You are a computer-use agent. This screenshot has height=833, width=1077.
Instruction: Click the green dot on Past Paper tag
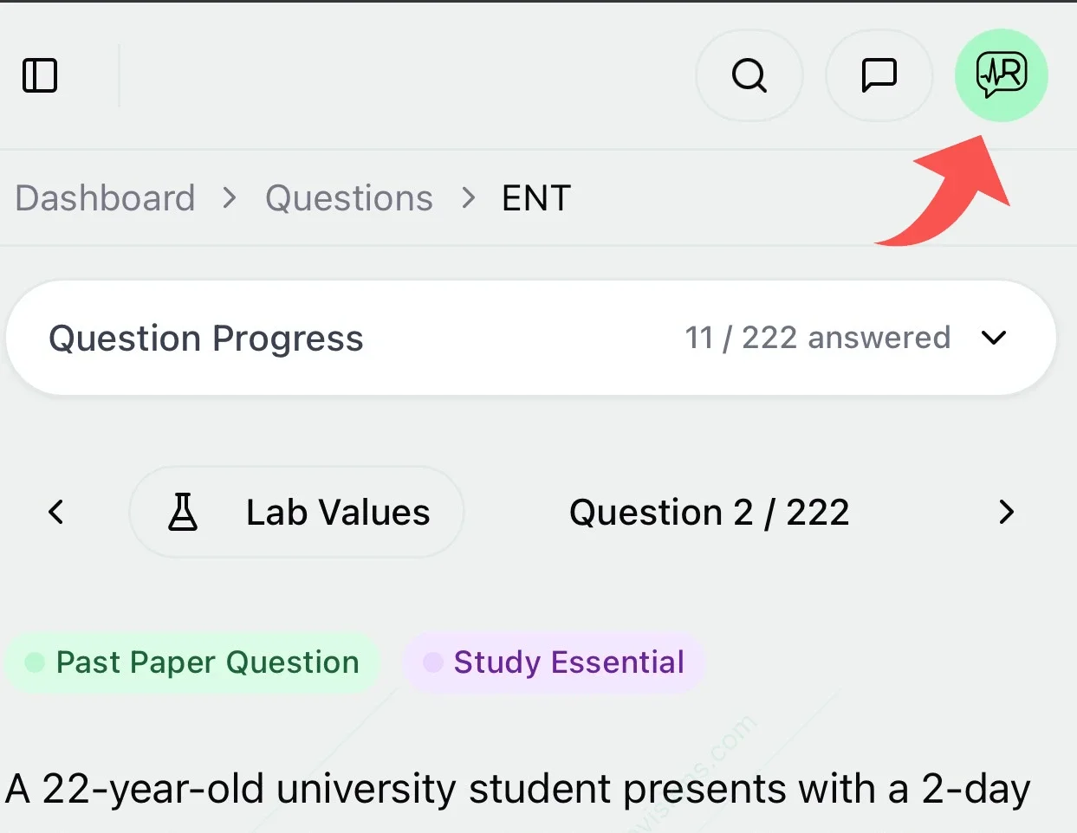[35, 662]
